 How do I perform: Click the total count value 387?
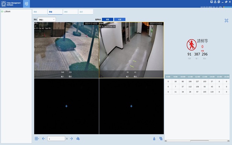(197, 54)
